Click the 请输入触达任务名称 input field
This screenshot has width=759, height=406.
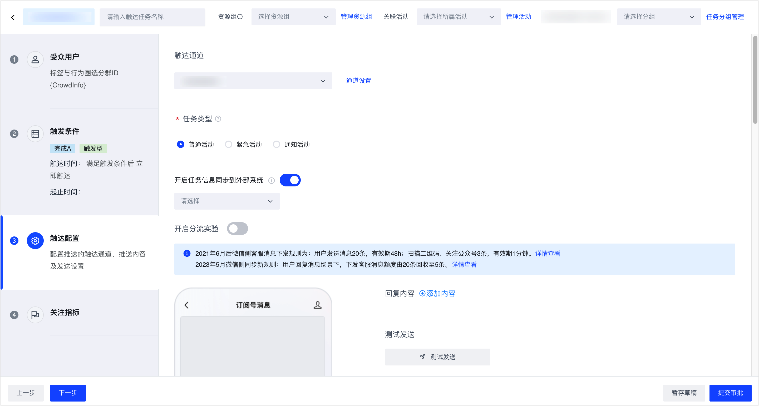click(x=152, y=17)
